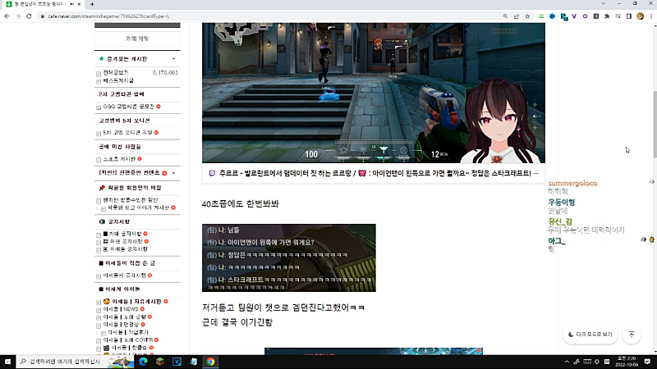
Task: Click the purple circle extension icon
Action: pos(585,16)
